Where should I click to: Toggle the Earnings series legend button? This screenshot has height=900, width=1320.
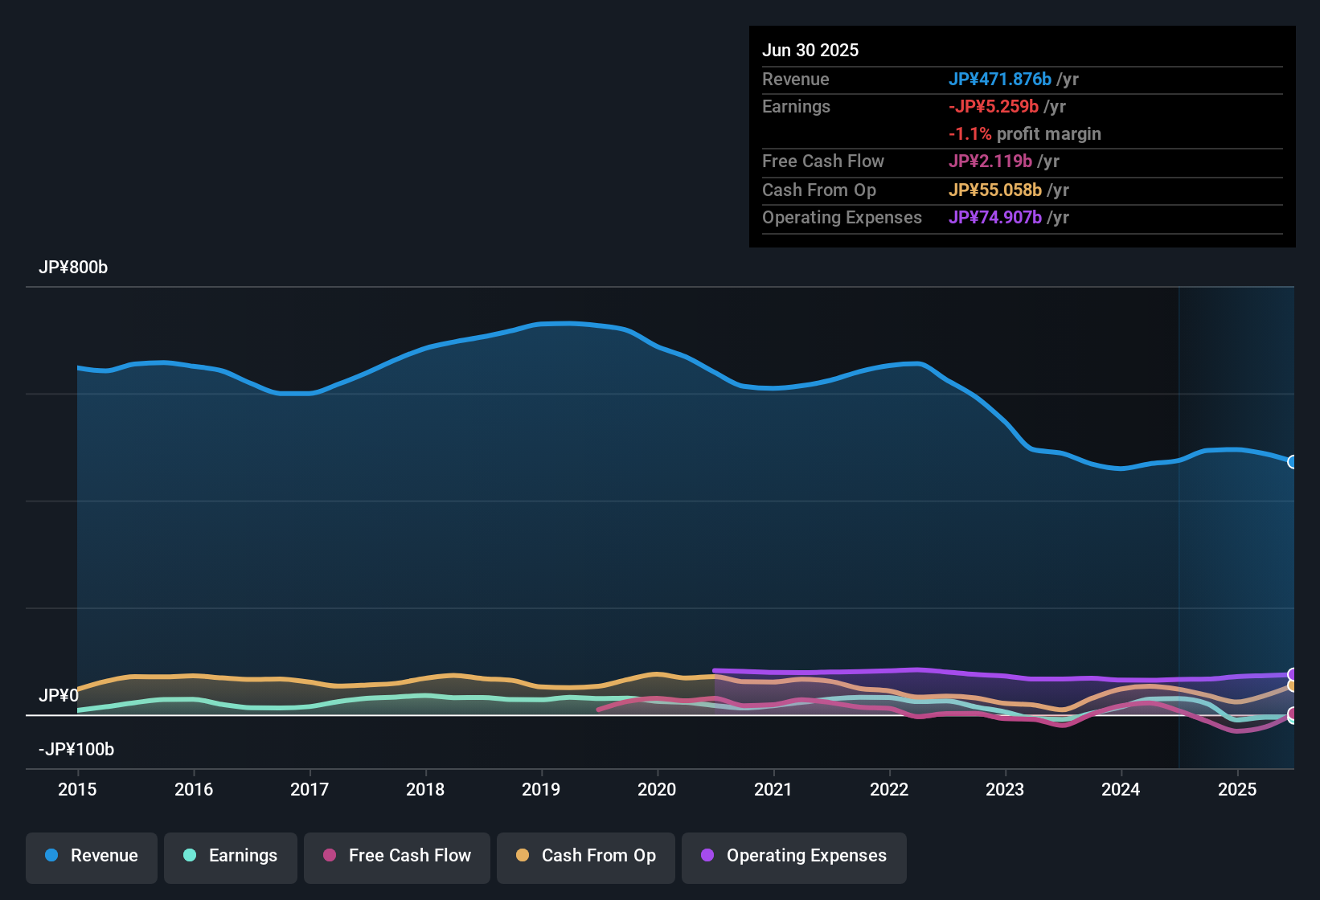point(231,857)
